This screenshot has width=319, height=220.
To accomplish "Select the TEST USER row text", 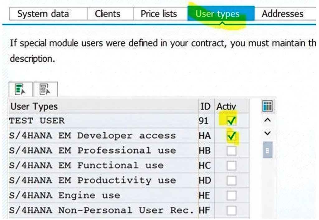I will pos(37,121).
